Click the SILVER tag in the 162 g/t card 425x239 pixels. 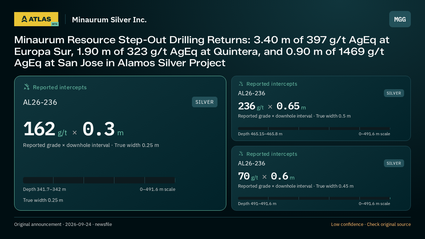click(x=205, y=102)
